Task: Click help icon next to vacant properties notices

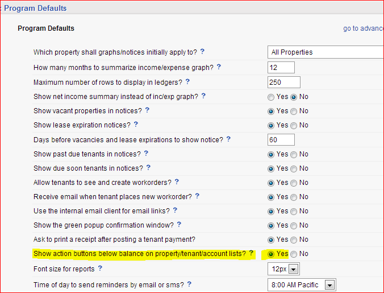Action: point(147,110)
